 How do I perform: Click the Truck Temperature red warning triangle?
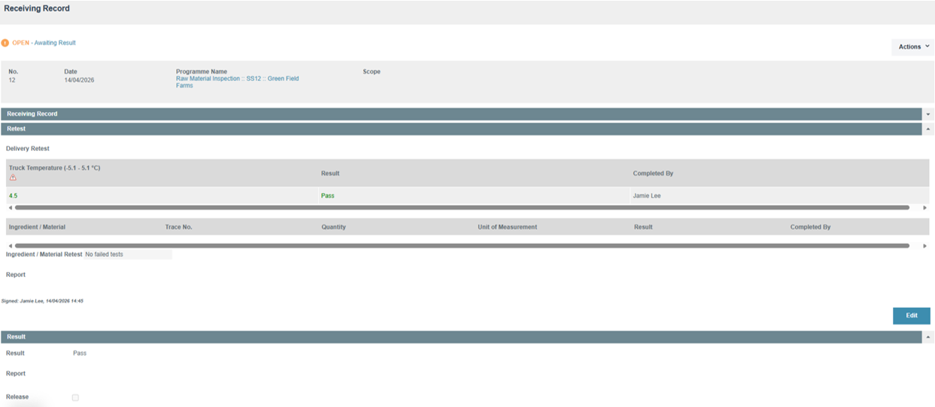13,177
